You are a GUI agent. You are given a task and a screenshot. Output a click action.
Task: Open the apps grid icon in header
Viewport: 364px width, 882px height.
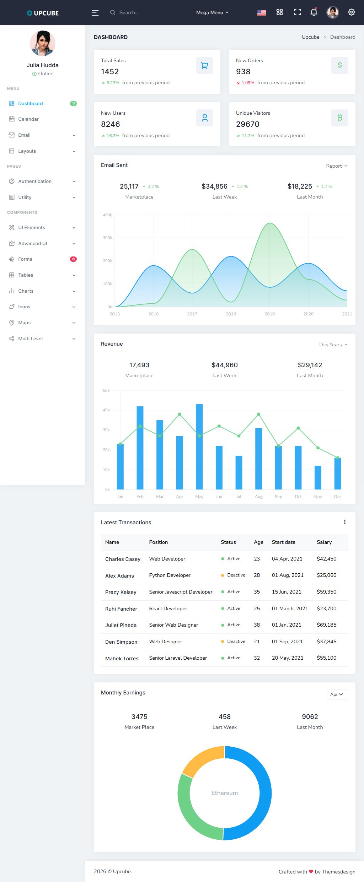pos(280,12)
